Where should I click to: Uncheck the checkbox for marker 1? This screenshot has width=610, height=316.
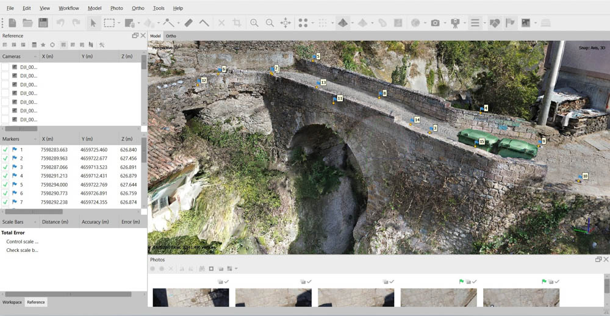[5, 150]
